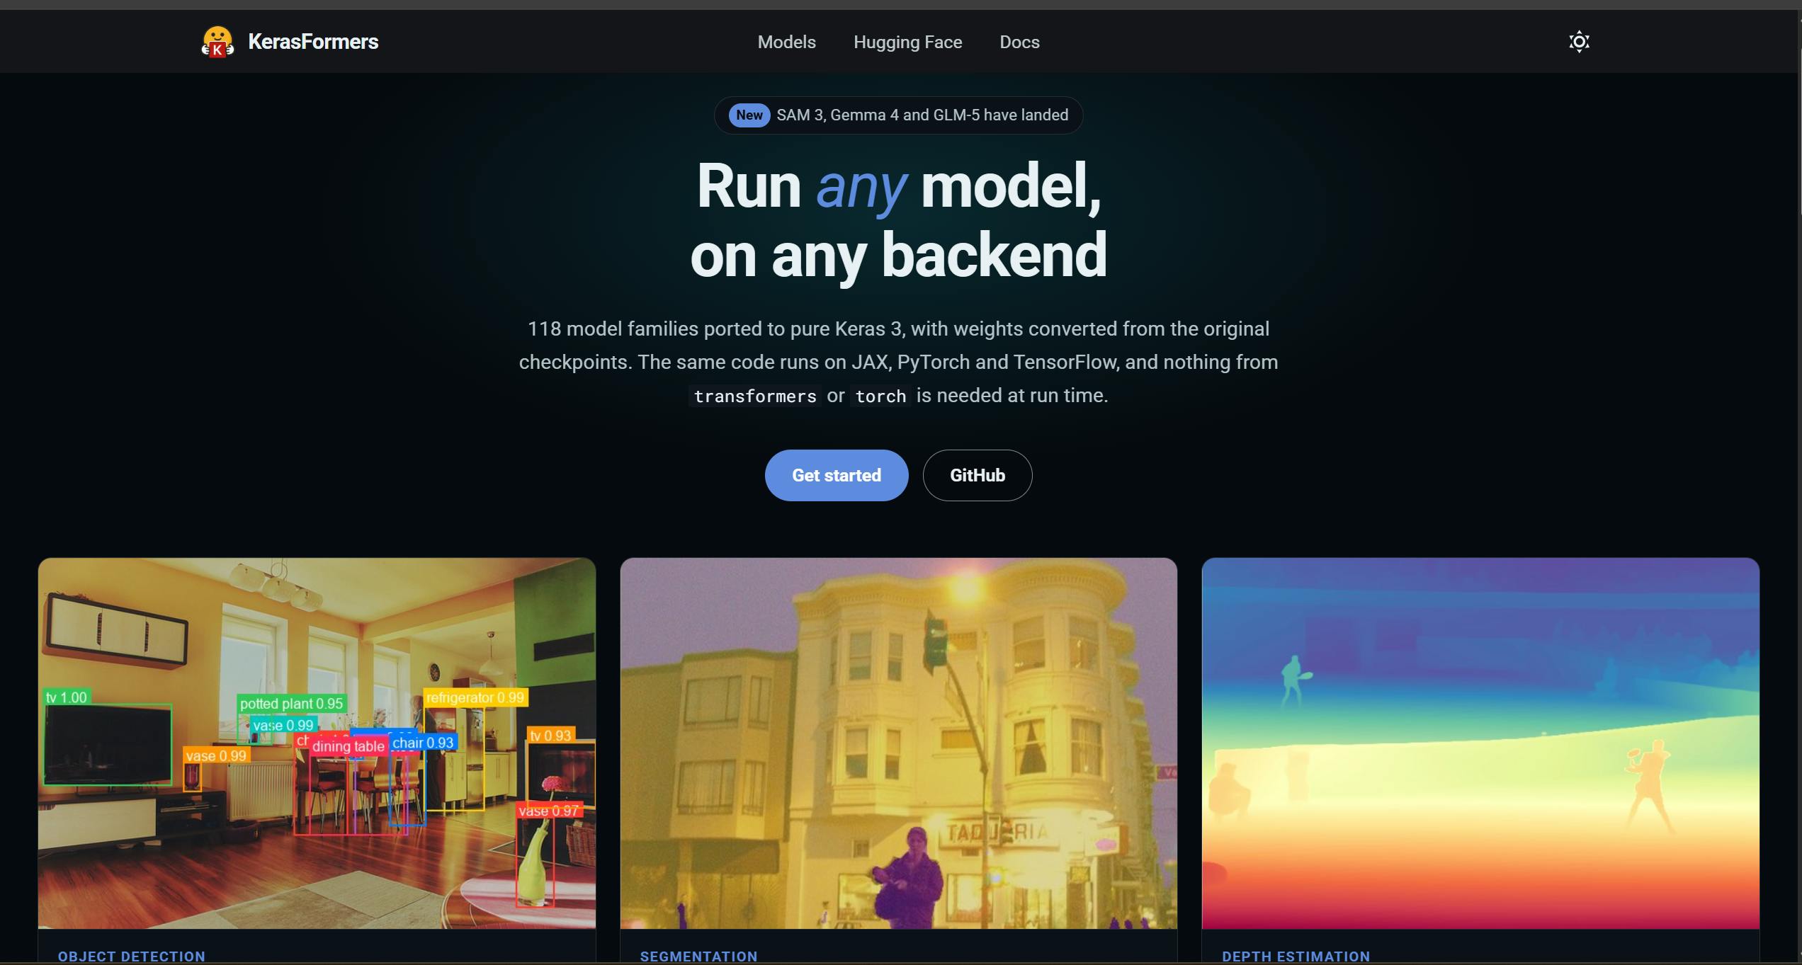This screenshot has height=965, width=1802.
Task: Click the GitHub button
Action: coord(977,475)
